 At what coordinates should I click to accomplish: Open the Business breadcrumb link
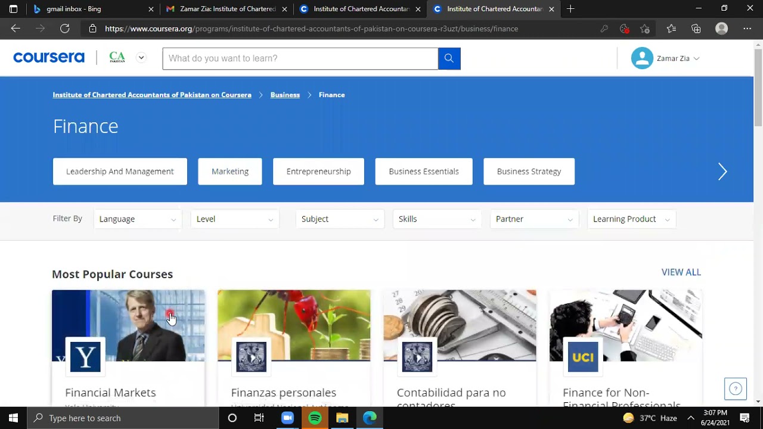click(x=285, y=95)
